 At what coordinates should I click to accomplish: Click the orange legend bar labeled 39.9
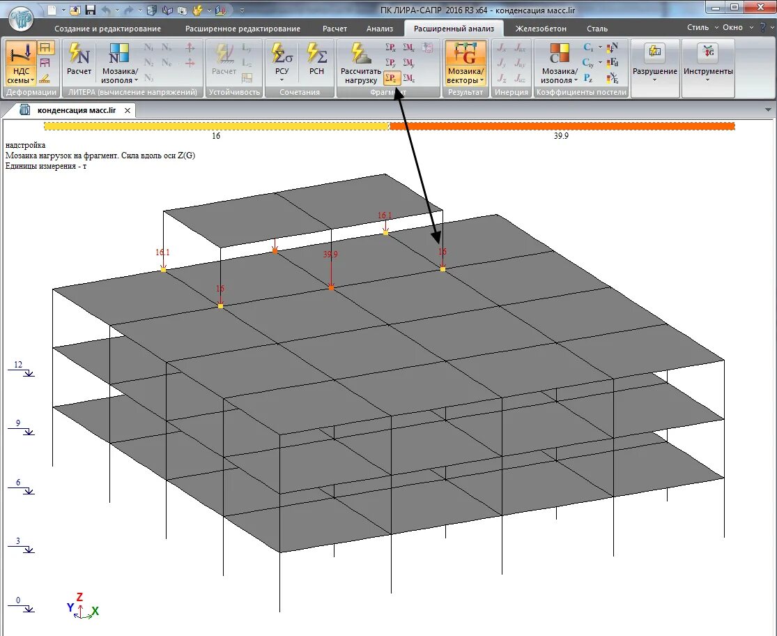562,126
